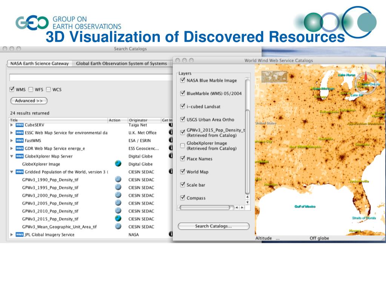Sort results by the Title column header
The image size is (386, 289).
[58, 120]
